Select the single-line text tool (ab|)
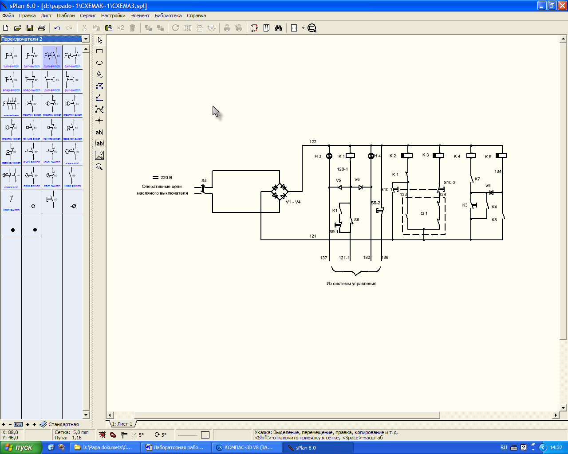The height and width of the screenshot is (454, 568). tap(99, 132)
